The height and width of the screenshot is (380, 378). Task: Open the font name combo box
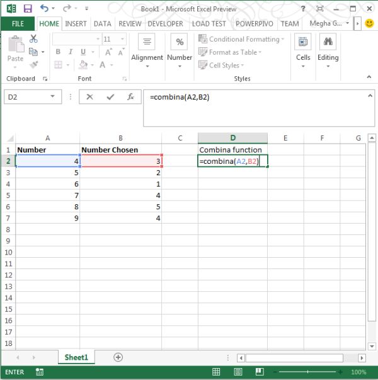[77, 39]
